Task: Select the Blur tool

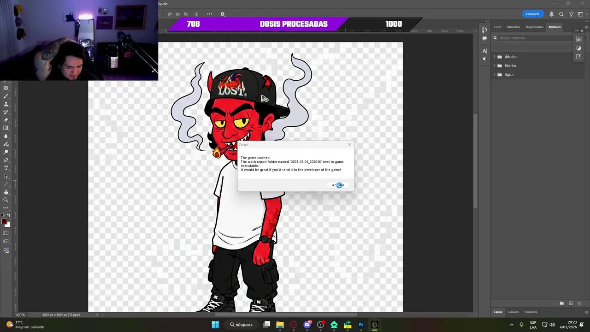Action: [x=6, y=136]
